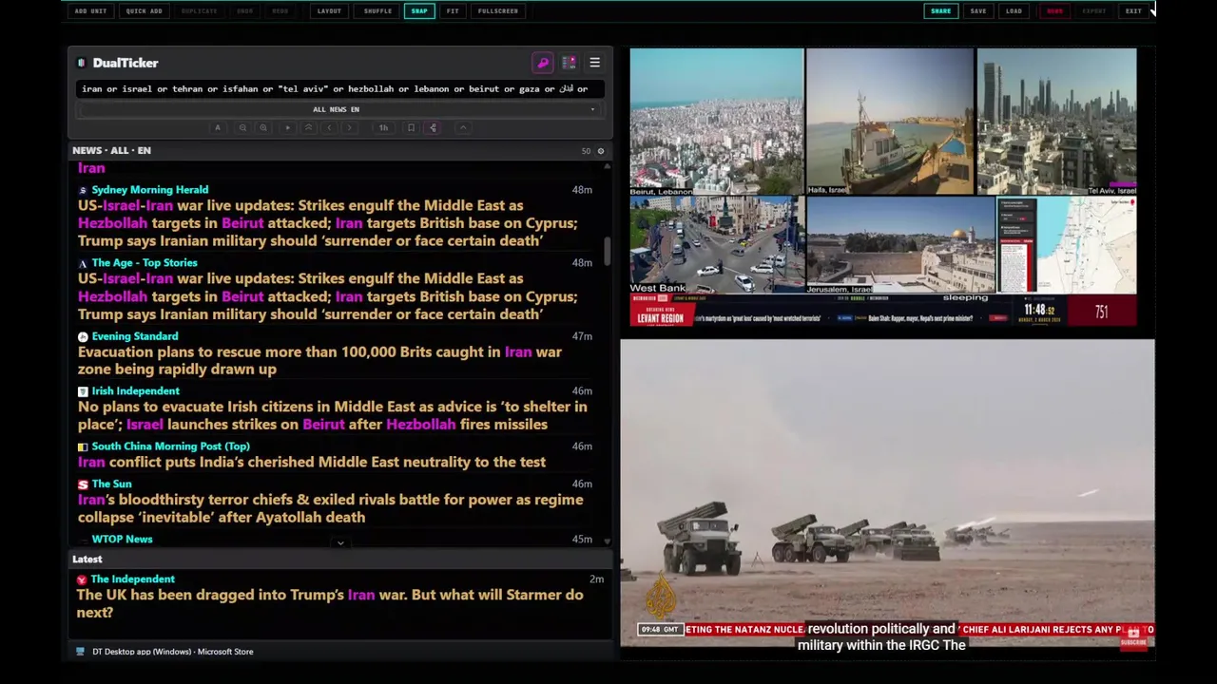Click the Al Jazeera logo on video

pos(662,596)
